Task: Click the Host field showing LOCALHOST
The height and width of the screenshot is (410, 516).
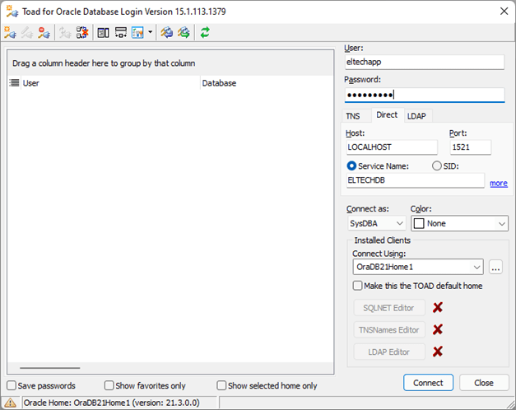Action: tap(392, 147)
